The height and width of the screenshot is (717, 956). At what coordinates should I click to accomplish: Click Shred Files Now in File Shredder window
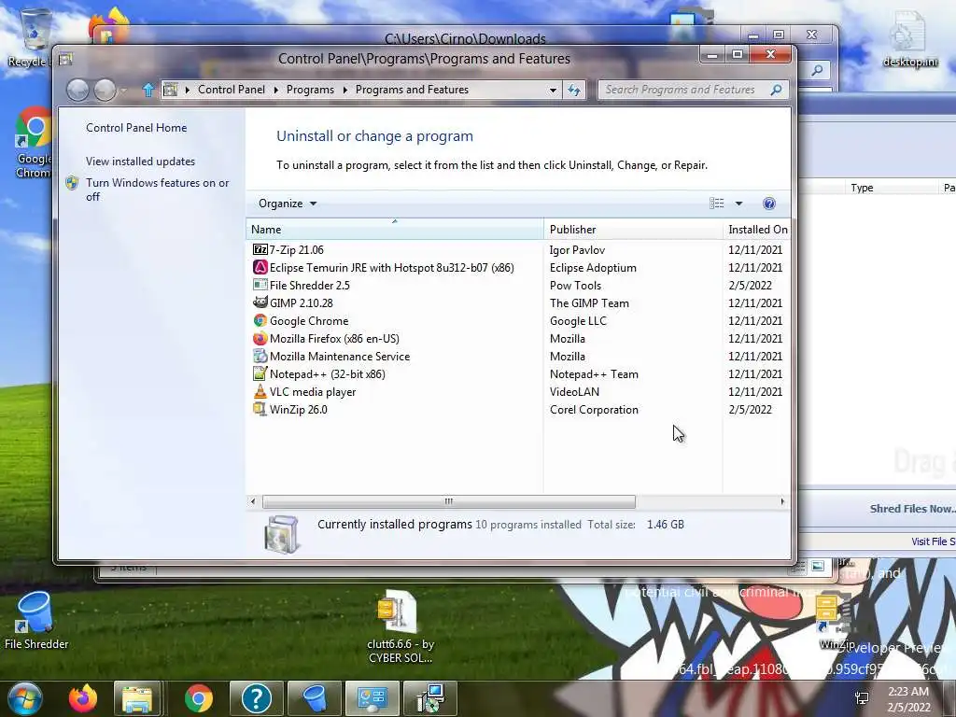[912, 509]
